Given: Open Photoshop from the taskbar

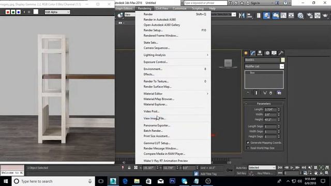Looking at the screenshot, I should pyautogui.click(x=172, y=181).
